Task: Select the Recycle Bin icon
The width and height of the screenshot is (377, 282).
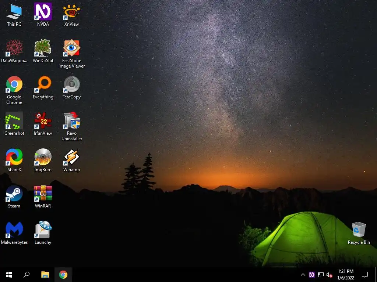Action: pos(359,233)
